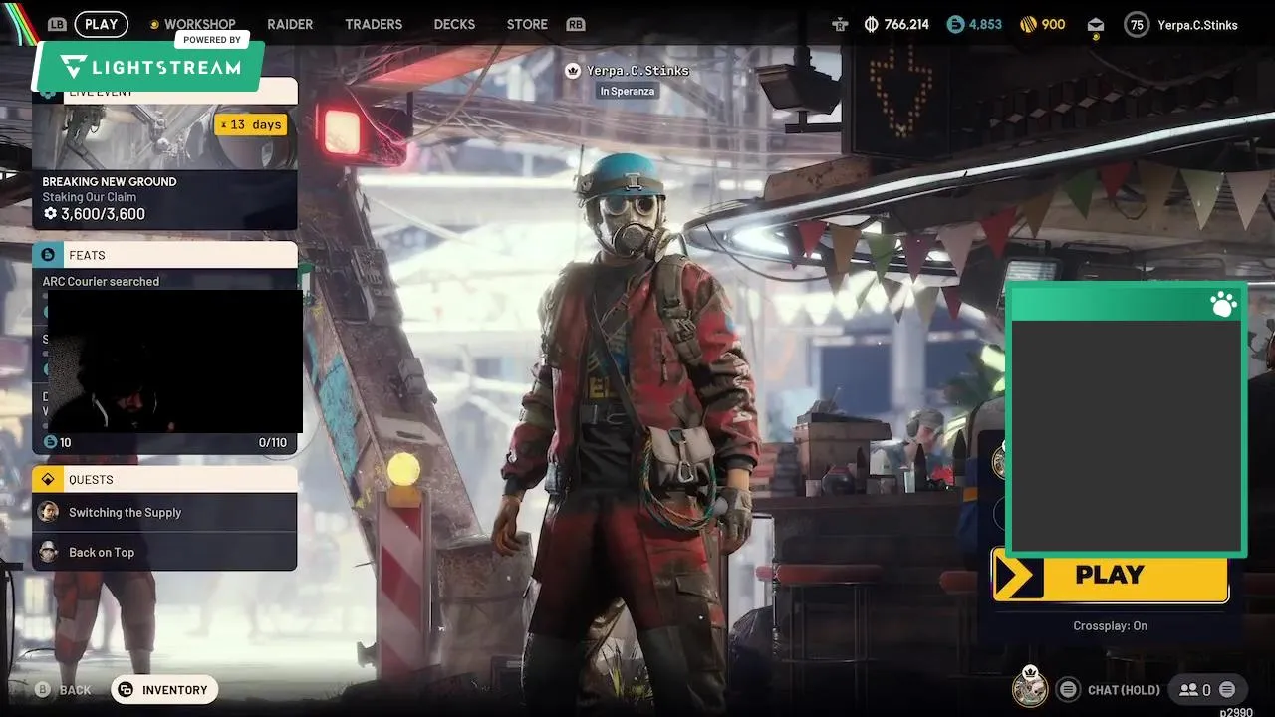
Task: Open the Switching the Supply quest
Action: (164, 512)
